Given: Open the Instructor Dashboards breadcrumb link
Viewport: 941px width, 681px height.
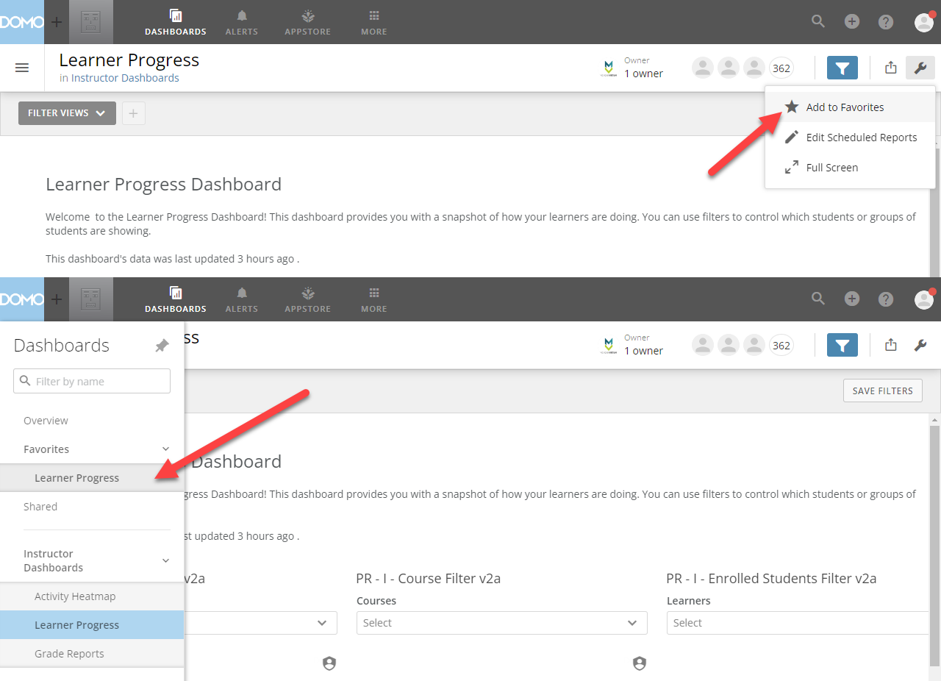Looking at the screenshot, I should click(125, 77).
